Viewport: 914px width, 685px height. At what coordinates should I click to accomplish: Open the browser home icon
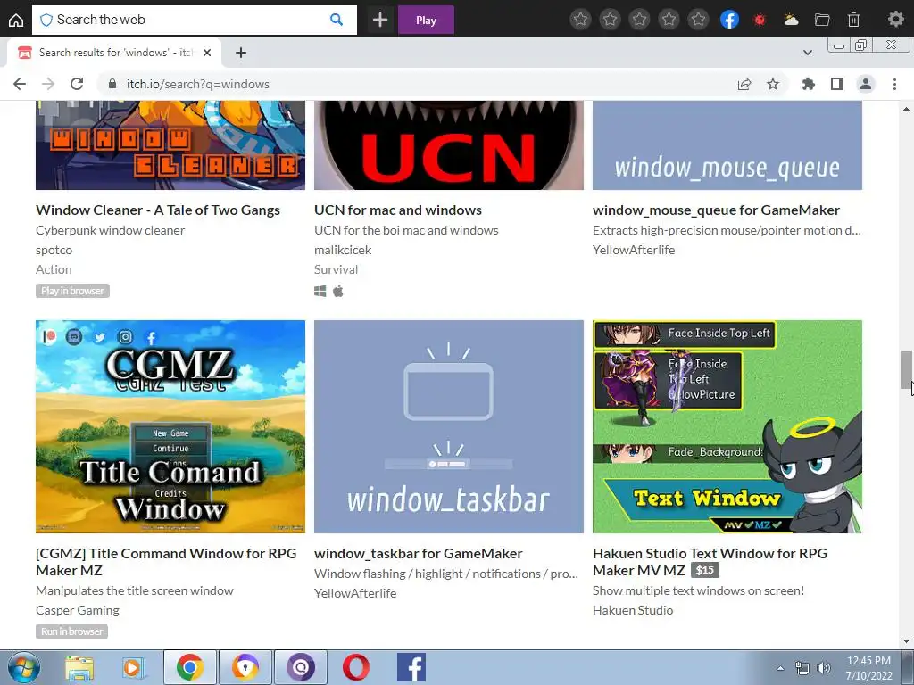[16, 20]
